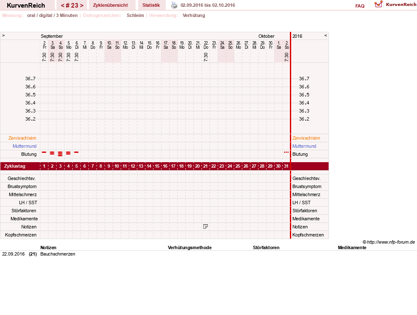This screenshot has width=417, height=315.
Task: Expand chart with the left '>' arrow
Action: click(3, 35)
